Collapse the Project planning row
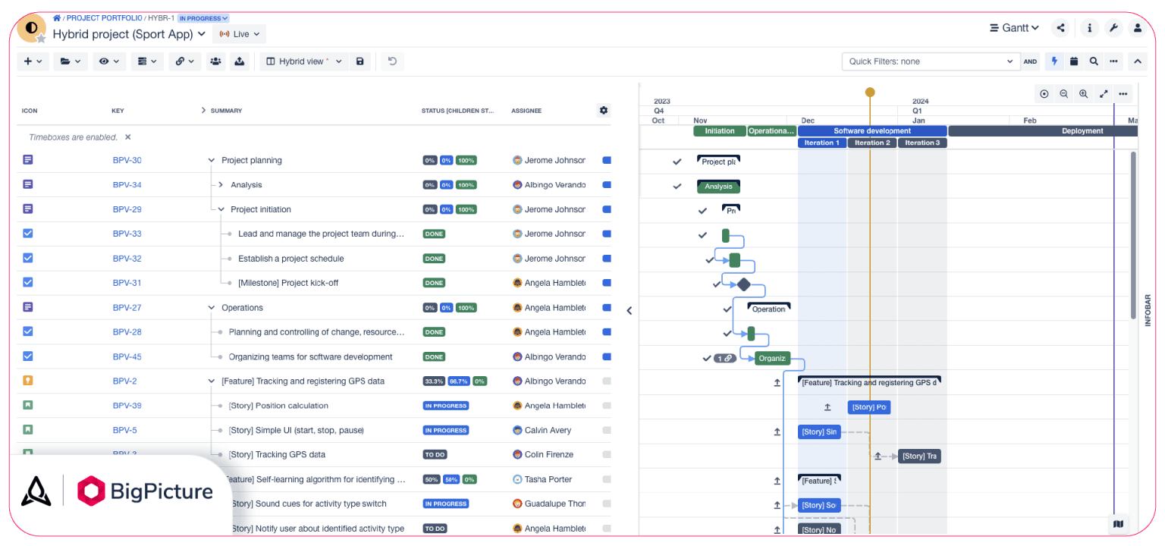 pos(212,160)
